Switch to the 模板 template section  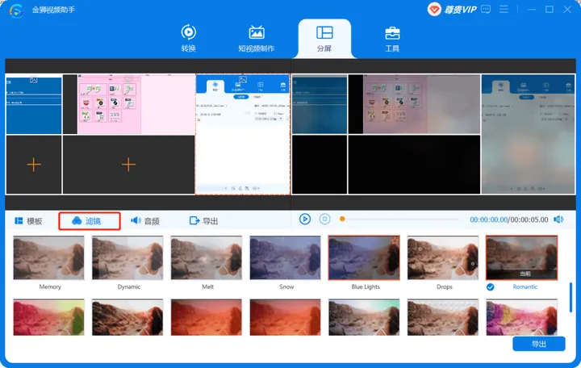pos(28,221)
